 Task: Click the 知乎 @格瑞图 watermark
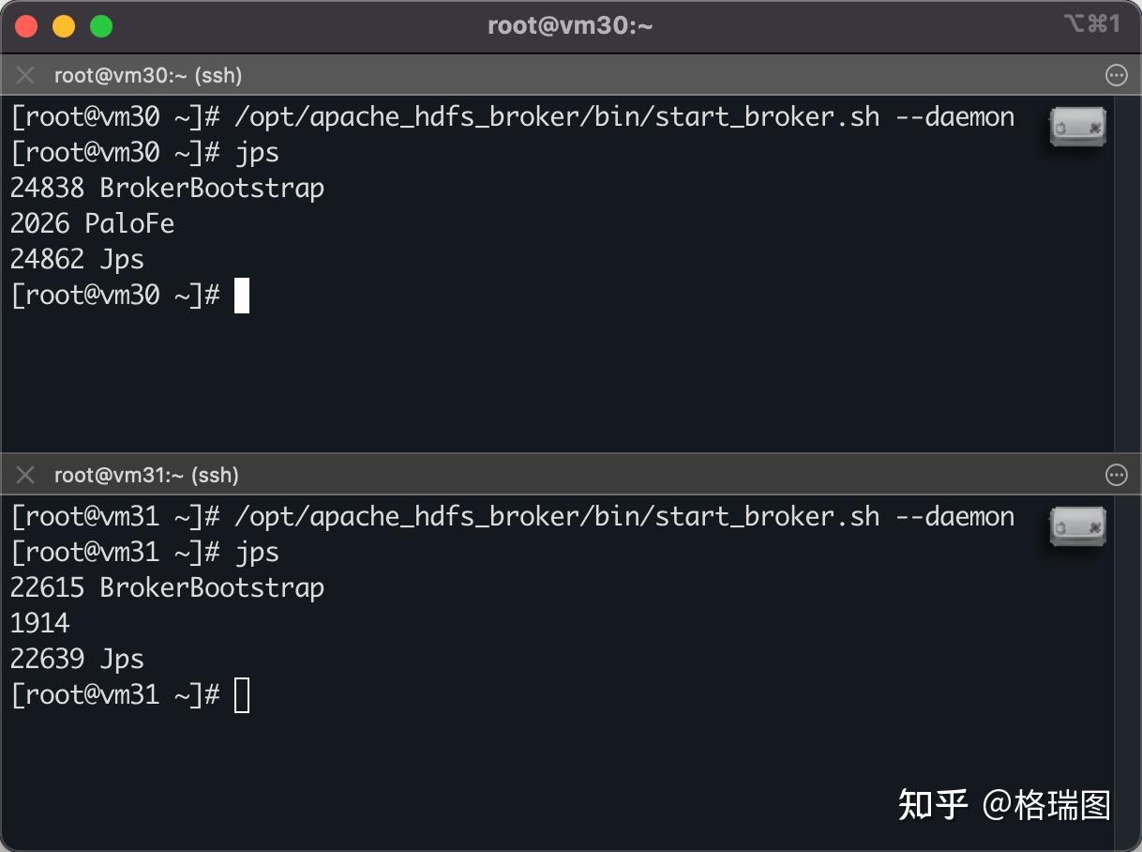[1004, 804]
